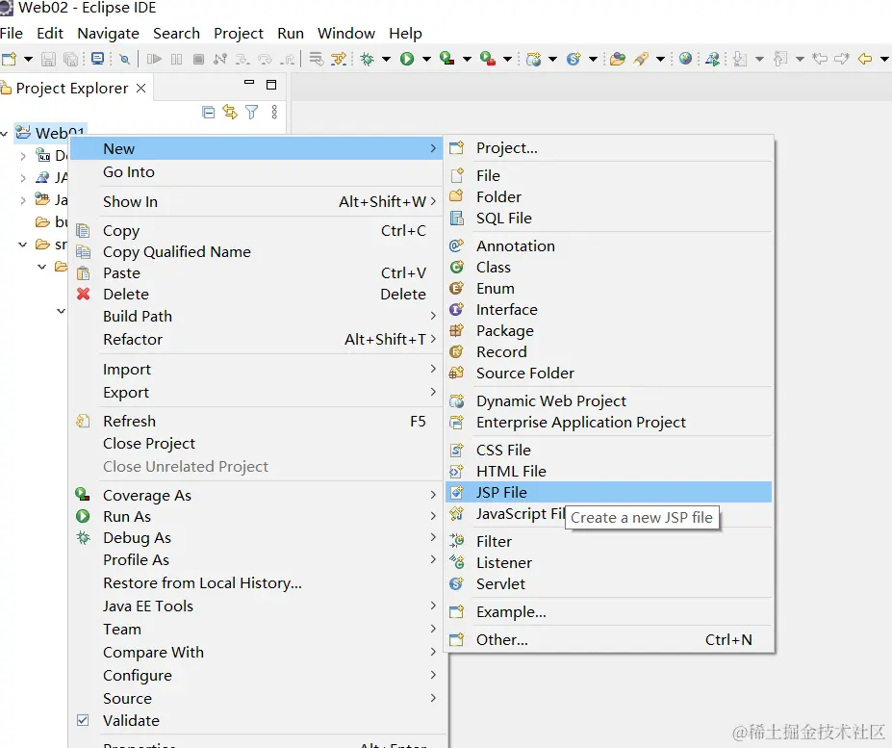
Task: Click the New wizard toolbar icon
Action: point(9,59)
